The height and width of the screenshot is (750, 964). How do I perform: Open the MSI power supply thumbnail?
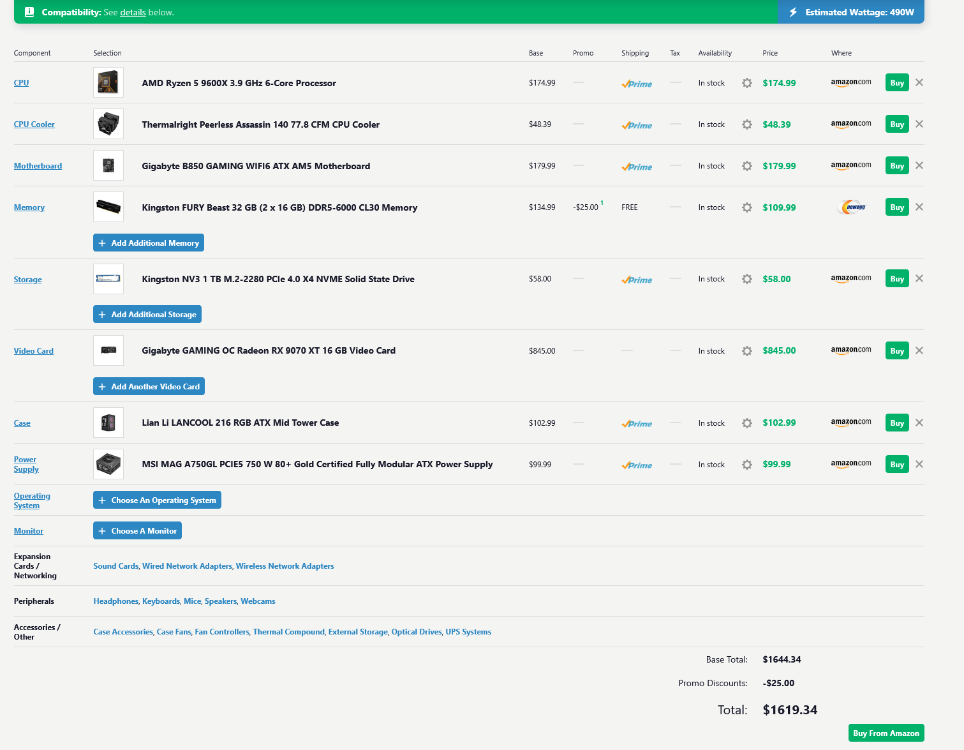pos(108,464)
